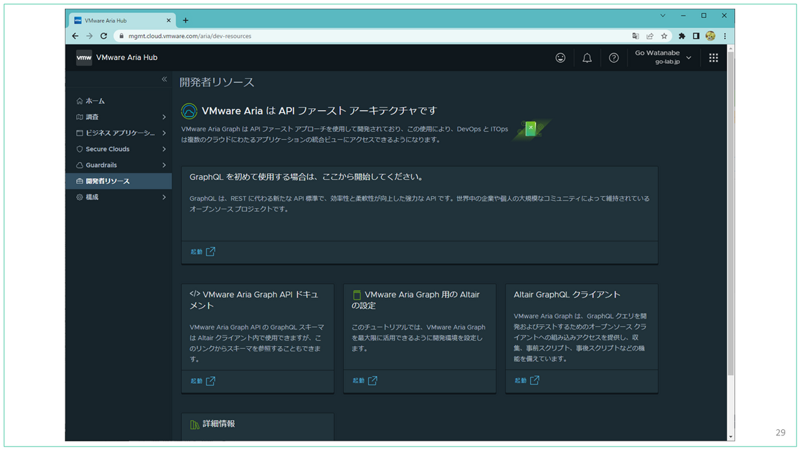
Task: Click the green icon on the Altair の設定 card
Action: tap(357, 295)
